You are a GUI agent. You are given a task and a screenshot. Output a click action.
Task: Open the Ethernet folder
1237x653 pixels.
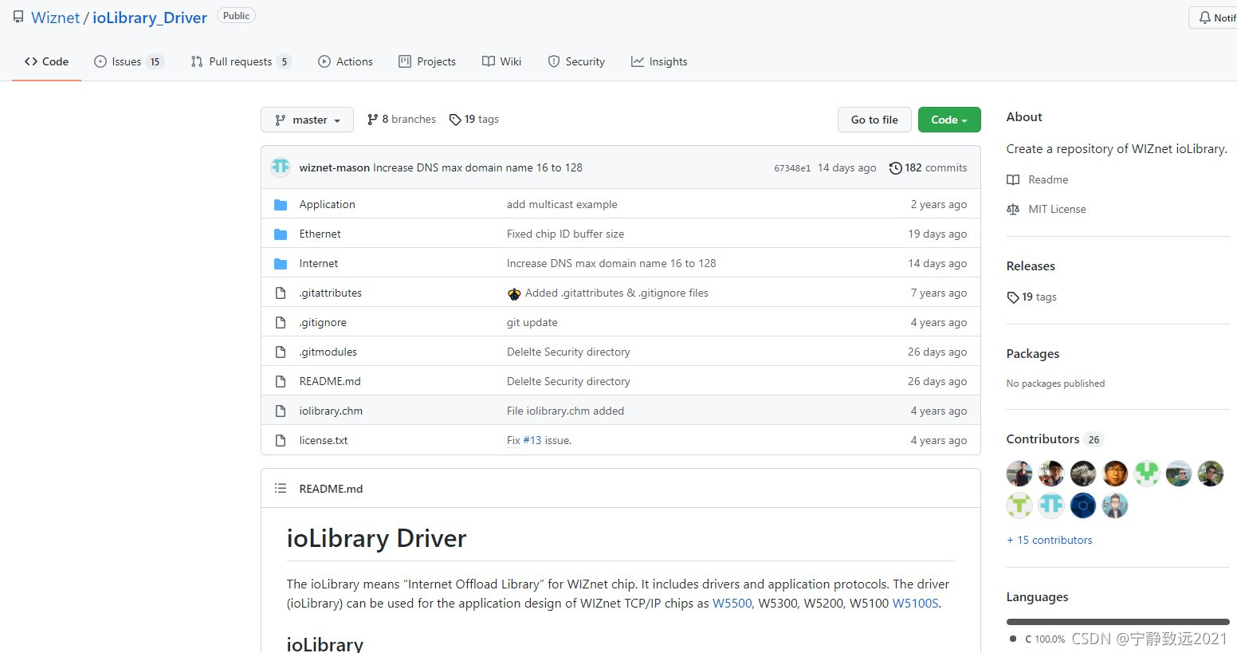320,234
